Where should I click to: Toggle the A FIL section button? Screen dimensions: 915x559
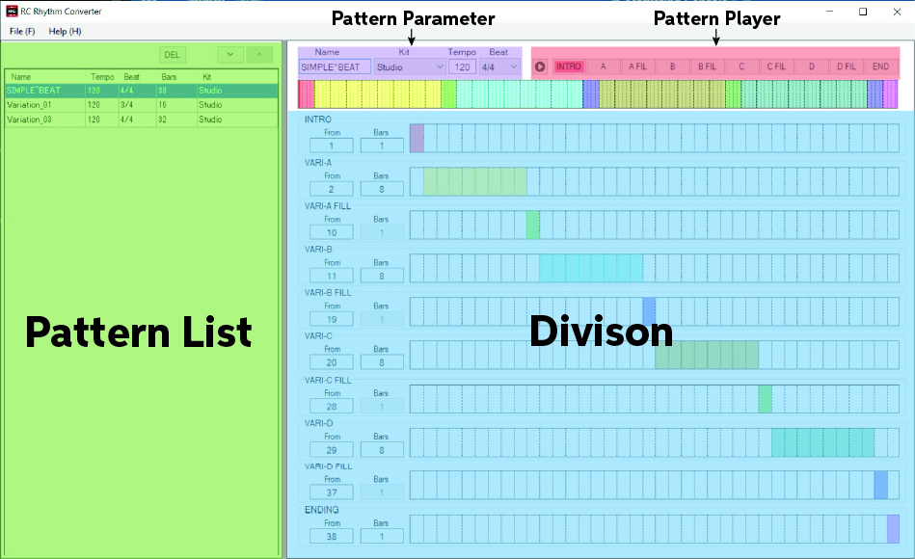(x=638, y=67)
